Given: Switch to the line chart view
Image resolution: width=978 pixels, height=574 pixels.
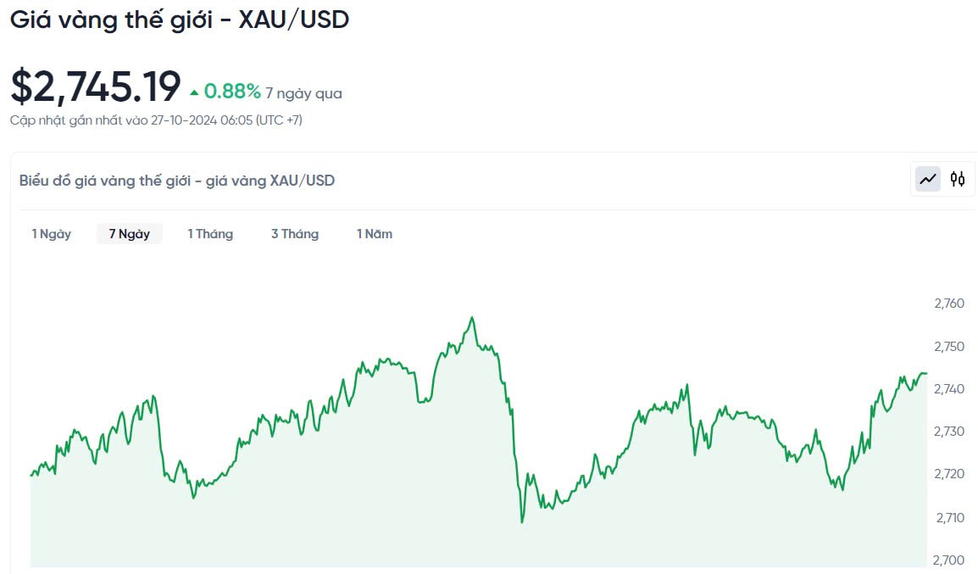Looking at the screenshot, I should click(x=928, y=179).
